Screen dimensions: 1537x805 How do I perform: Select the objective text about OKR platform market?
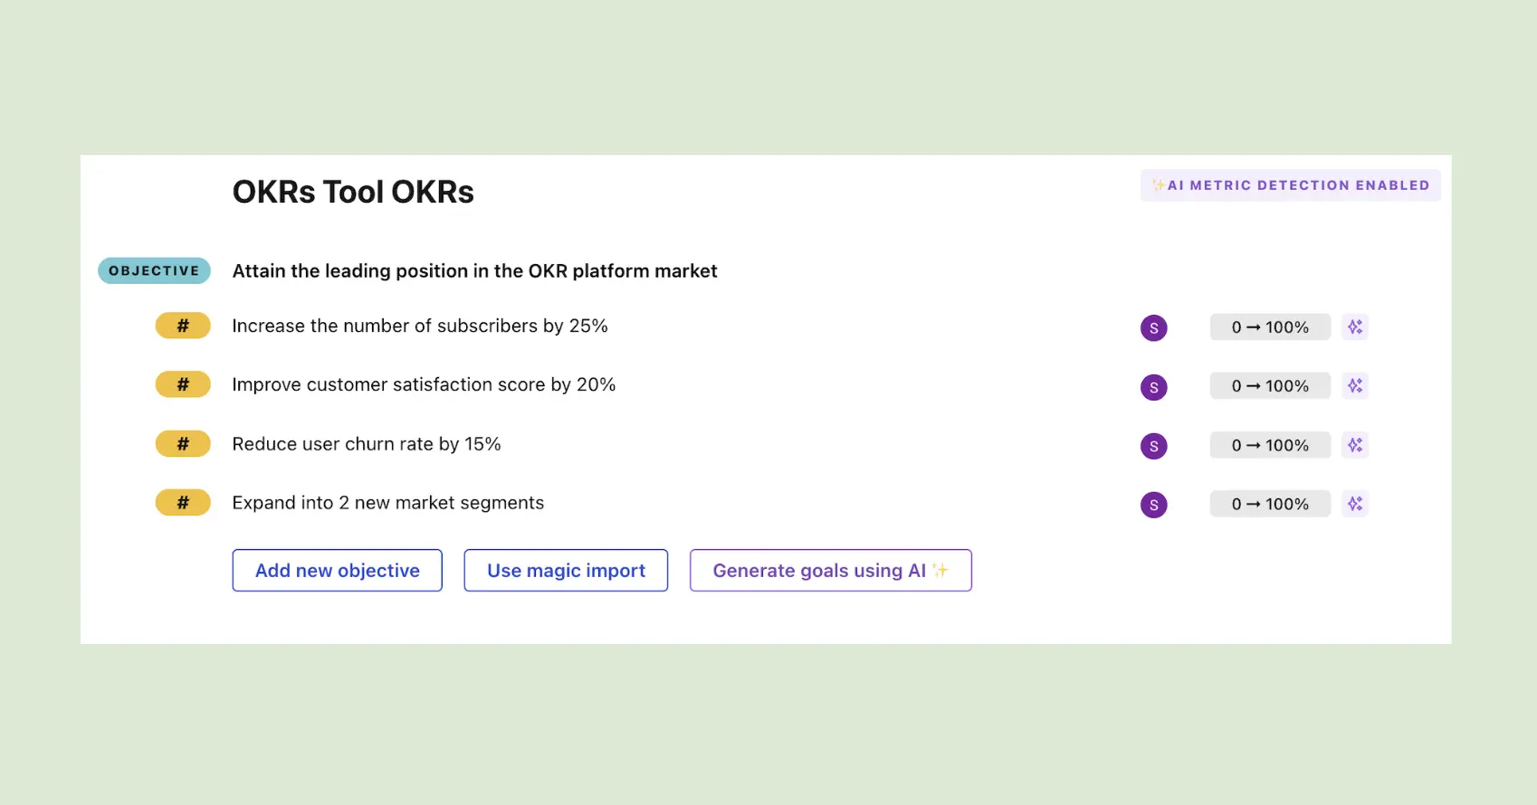474,270
